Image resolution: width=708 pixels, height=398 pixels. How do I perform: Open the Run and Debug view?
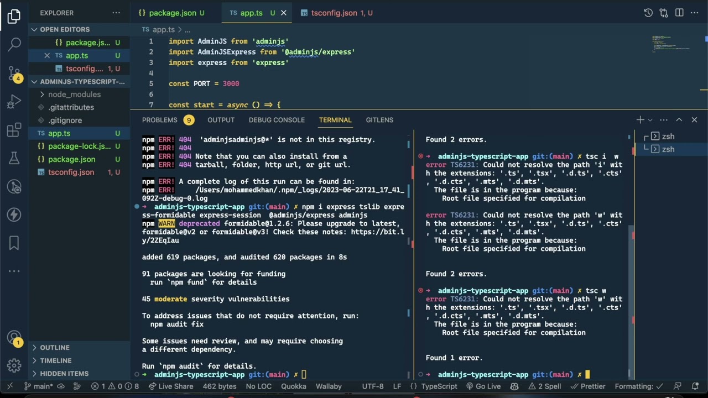[14, 102]
